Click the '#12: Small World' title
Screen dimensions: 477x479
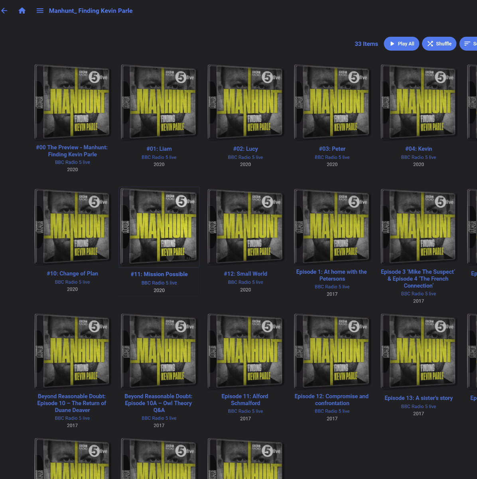245,274
